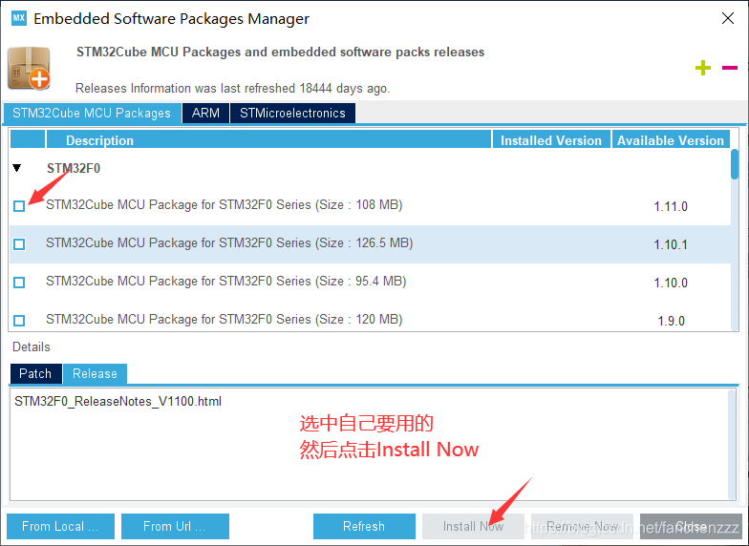
Task: Check the STM32F0 108 MB package checkbox
Action: click(19, 206)
